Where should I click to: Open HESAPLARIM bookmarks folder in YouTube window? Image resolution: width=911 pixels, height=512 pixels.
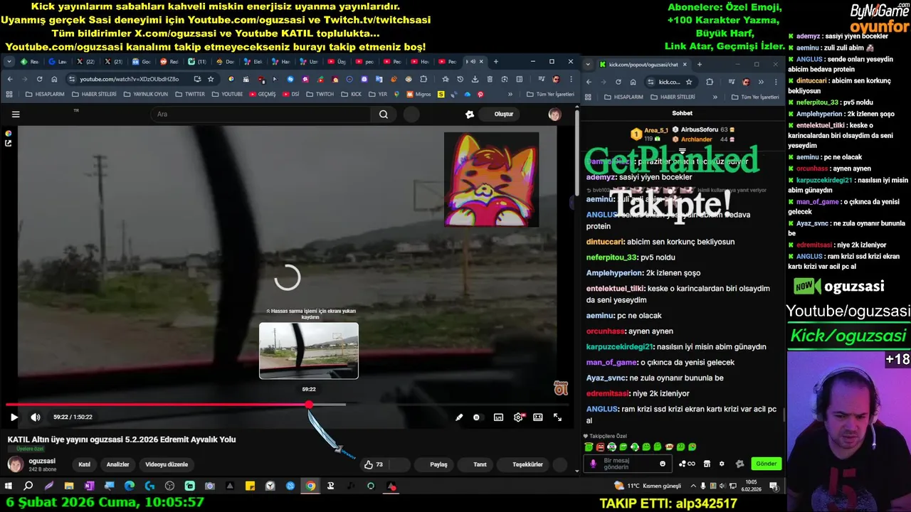click(45, 94)
